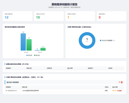Click the 05-06 axis label
129x103 pixels.
pos(26,52)
